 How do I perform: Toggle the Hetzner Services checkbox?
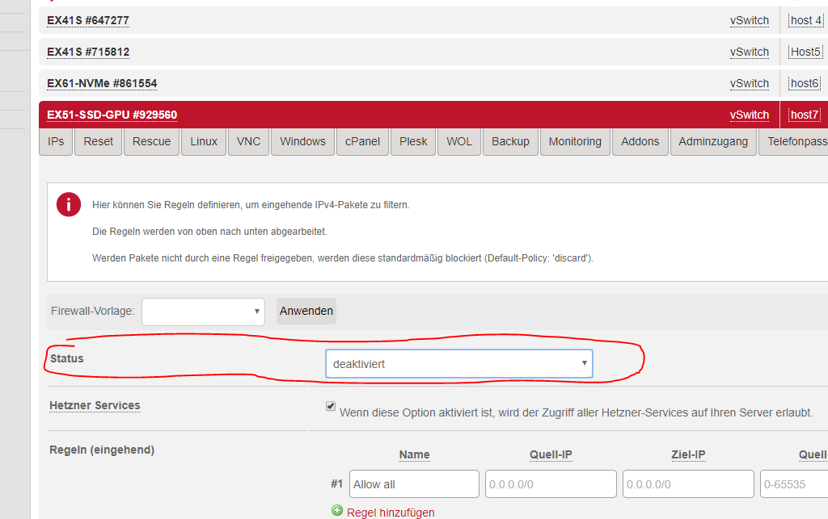[330, 407]
